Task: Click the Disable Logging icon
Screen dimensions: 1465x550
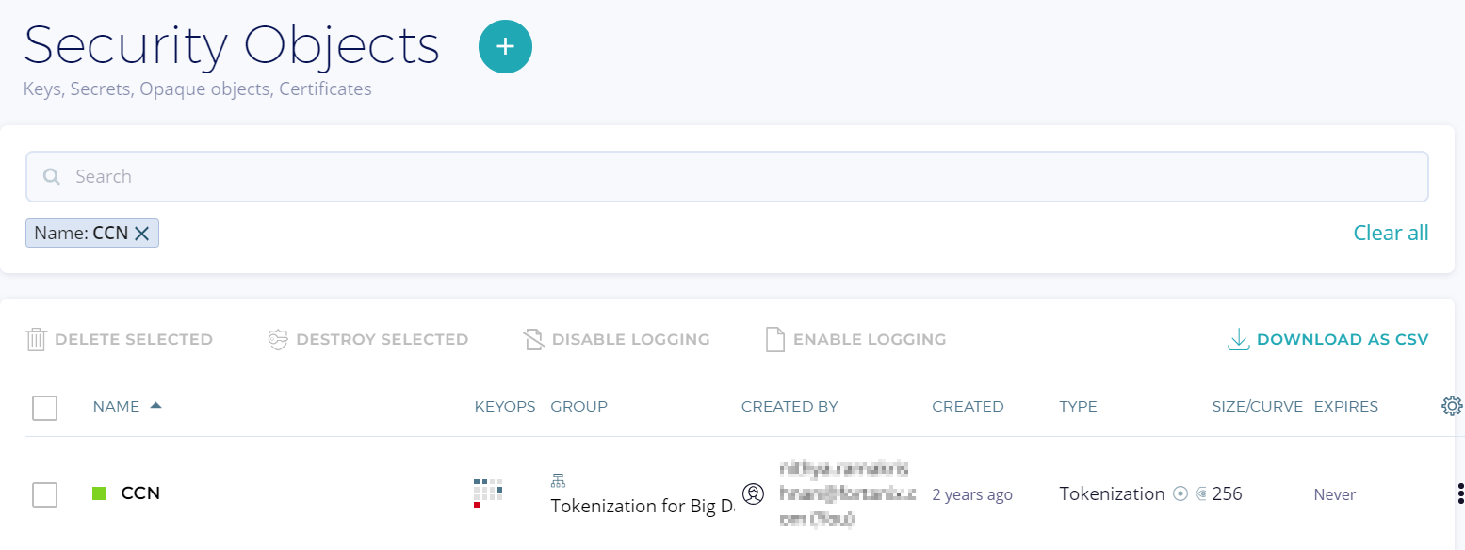Action: click(533, 339)
